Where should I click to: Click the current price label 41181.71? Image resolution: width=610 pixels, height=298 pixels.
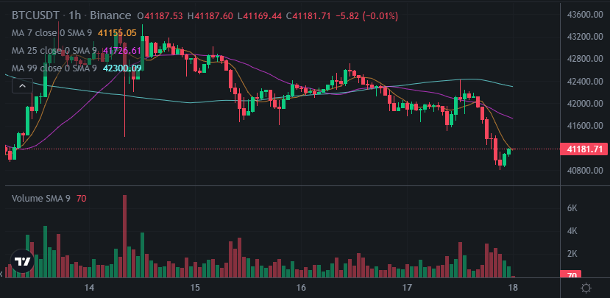[x=584, y=149]
